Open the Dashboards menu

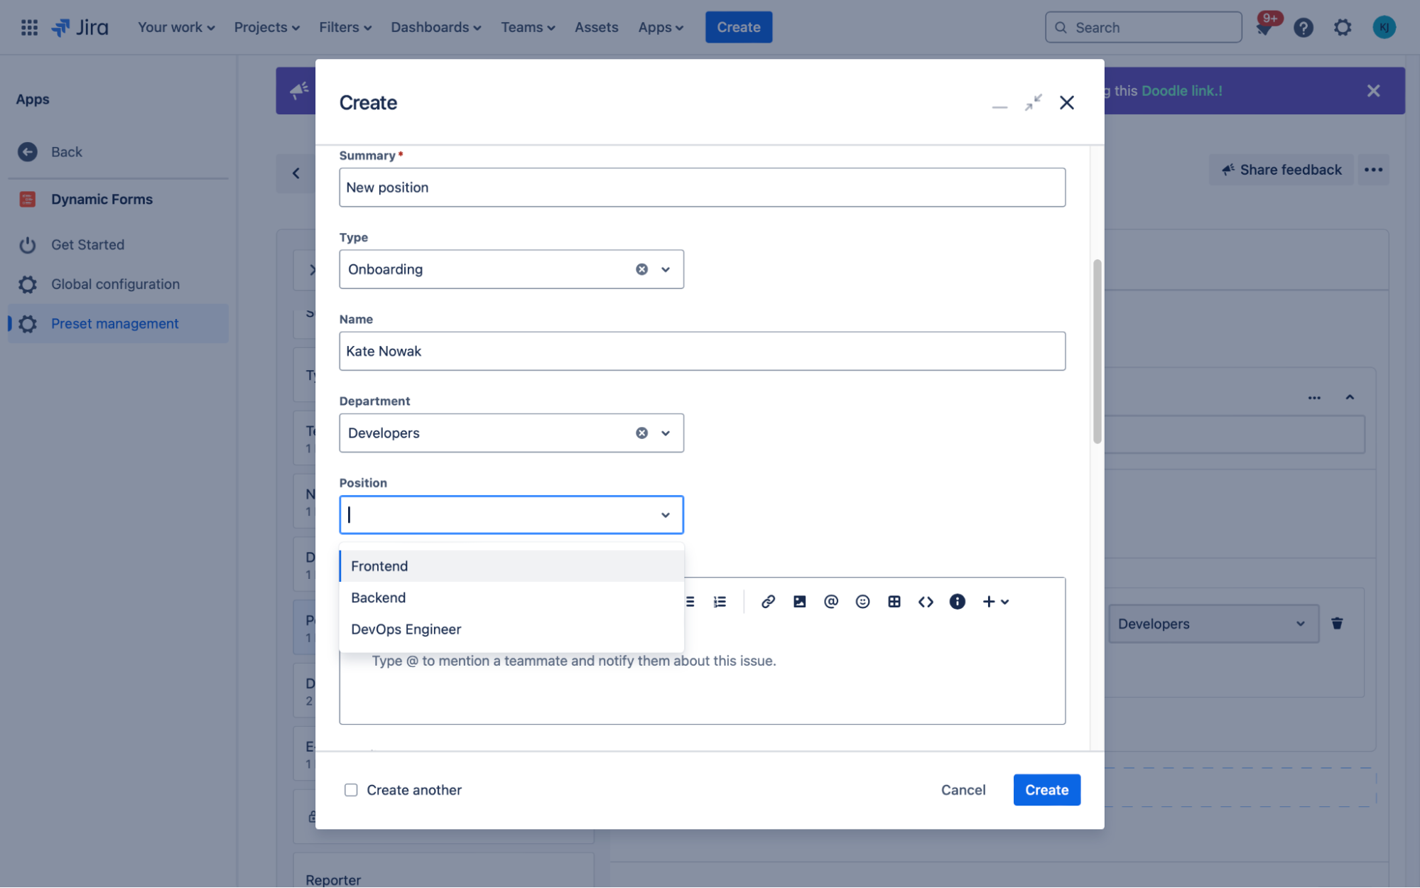pos(435,27)
